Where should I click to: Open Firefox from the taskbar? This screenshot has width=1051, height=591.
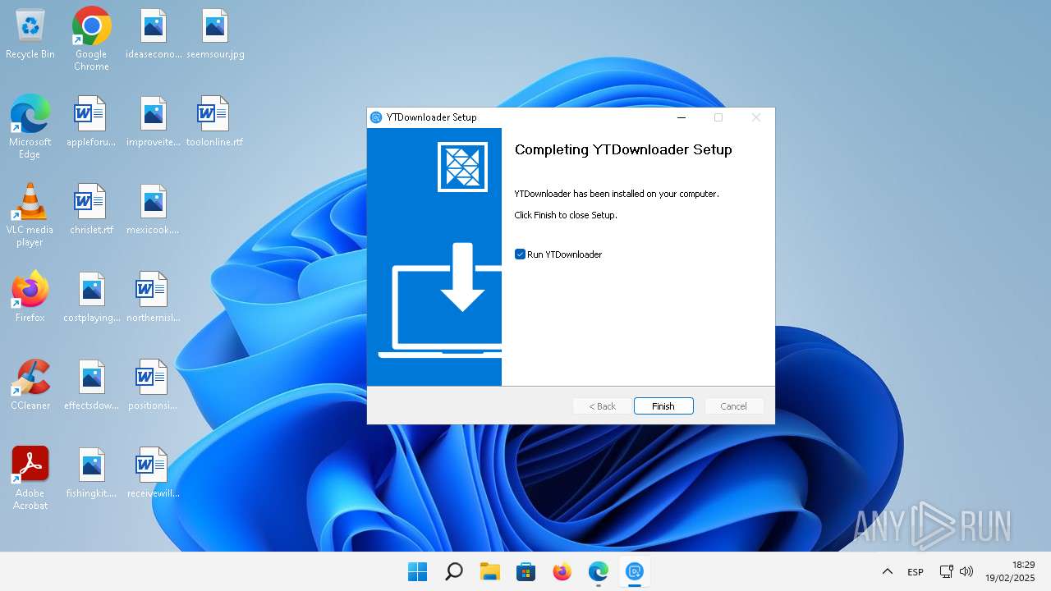tap(562, 571)
